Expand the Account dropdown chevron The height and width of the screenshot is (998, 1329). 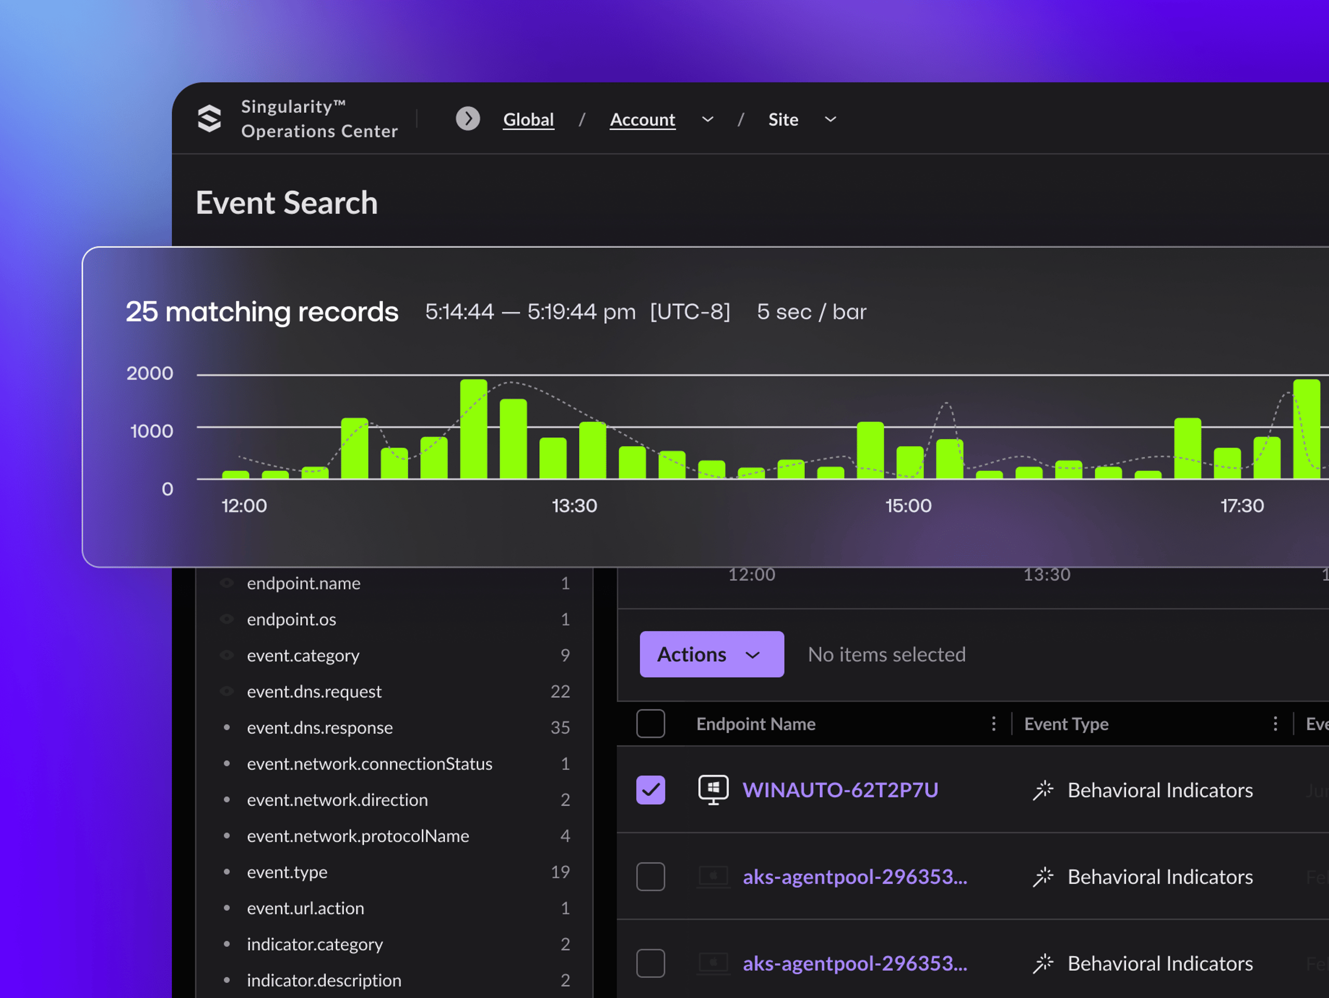[708, 119]
